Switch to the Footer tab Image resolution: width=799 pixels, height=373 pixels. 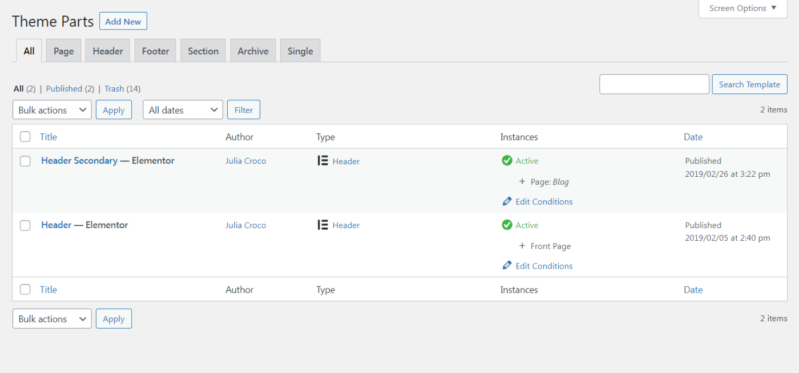click(x=155, y=51)
